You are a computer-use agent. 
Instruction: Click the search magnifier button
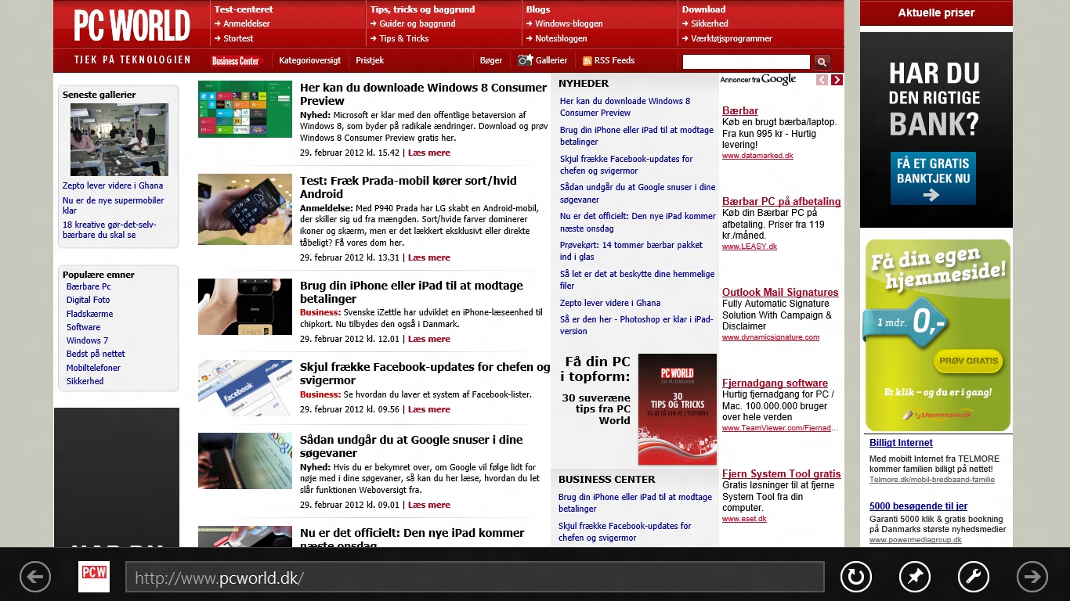click(822, 62)
